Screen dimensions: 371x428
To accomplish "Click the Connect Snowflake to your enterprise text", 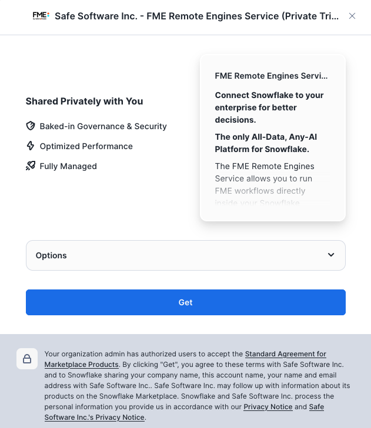I will (x=269, y=107).
